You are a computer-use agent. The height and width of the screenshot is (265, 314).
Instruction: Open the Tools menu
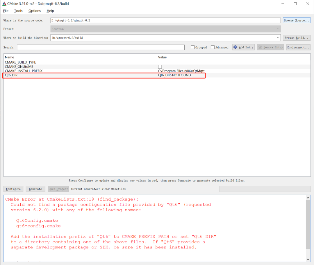point(18,11)
